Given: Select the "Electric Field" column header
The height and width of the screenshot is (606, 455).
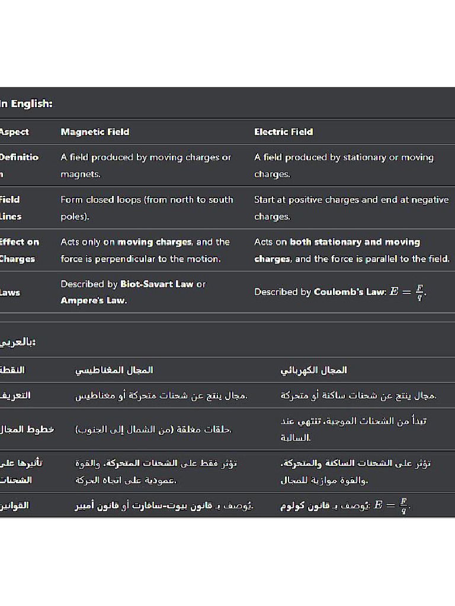Looking at the screenshot, I should pos(283,132).
